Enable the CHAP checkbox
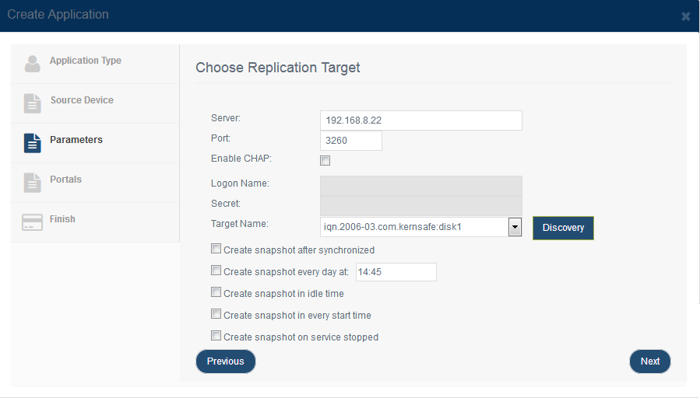 (325, 160)
